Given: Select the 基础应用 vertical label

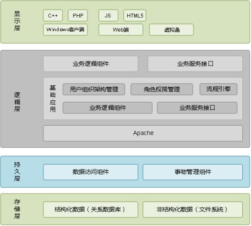Looking at the screenshot, I should [53, 99].
